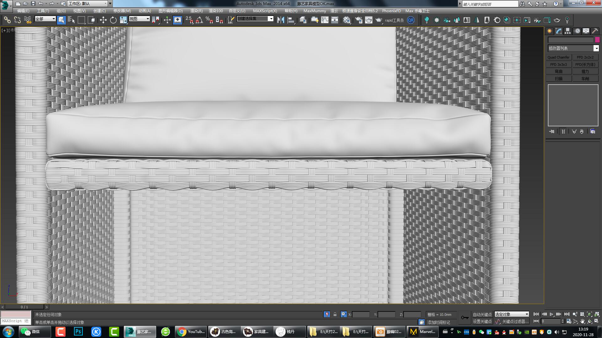The image size is (602, 338).
Task: Open the 选定对象 key filter dropdown
Action: click(x=511, y=314)
